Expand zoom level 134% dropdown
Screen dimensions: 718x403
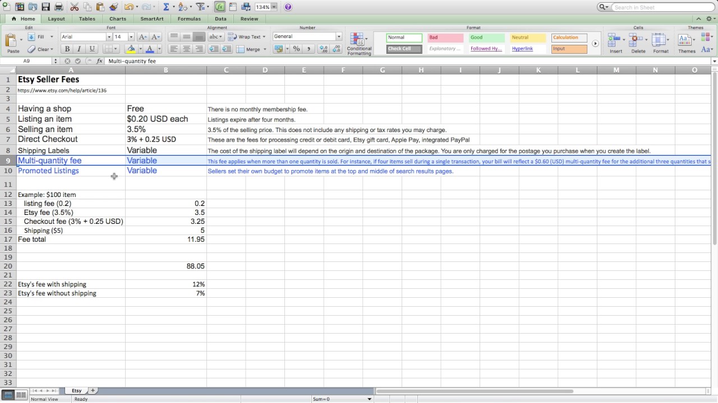click(274, 7)
